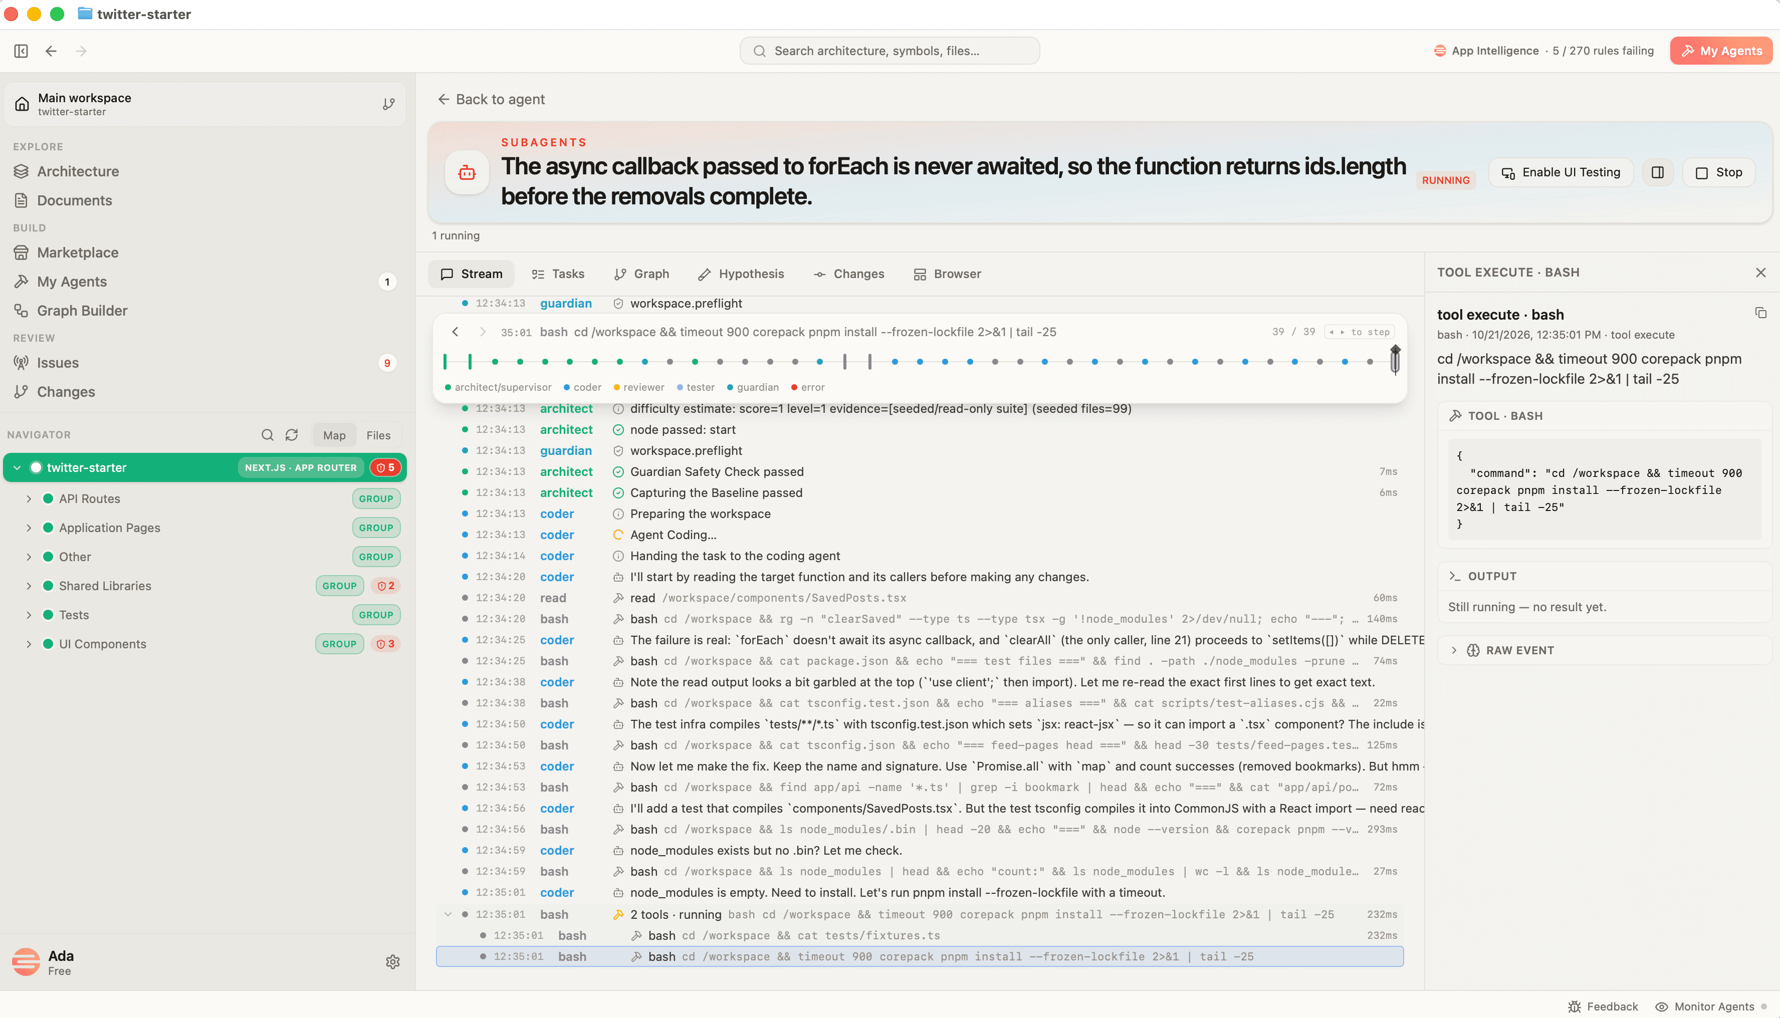
Task: Click the first timeline step marker
Action: click(444, 362)
